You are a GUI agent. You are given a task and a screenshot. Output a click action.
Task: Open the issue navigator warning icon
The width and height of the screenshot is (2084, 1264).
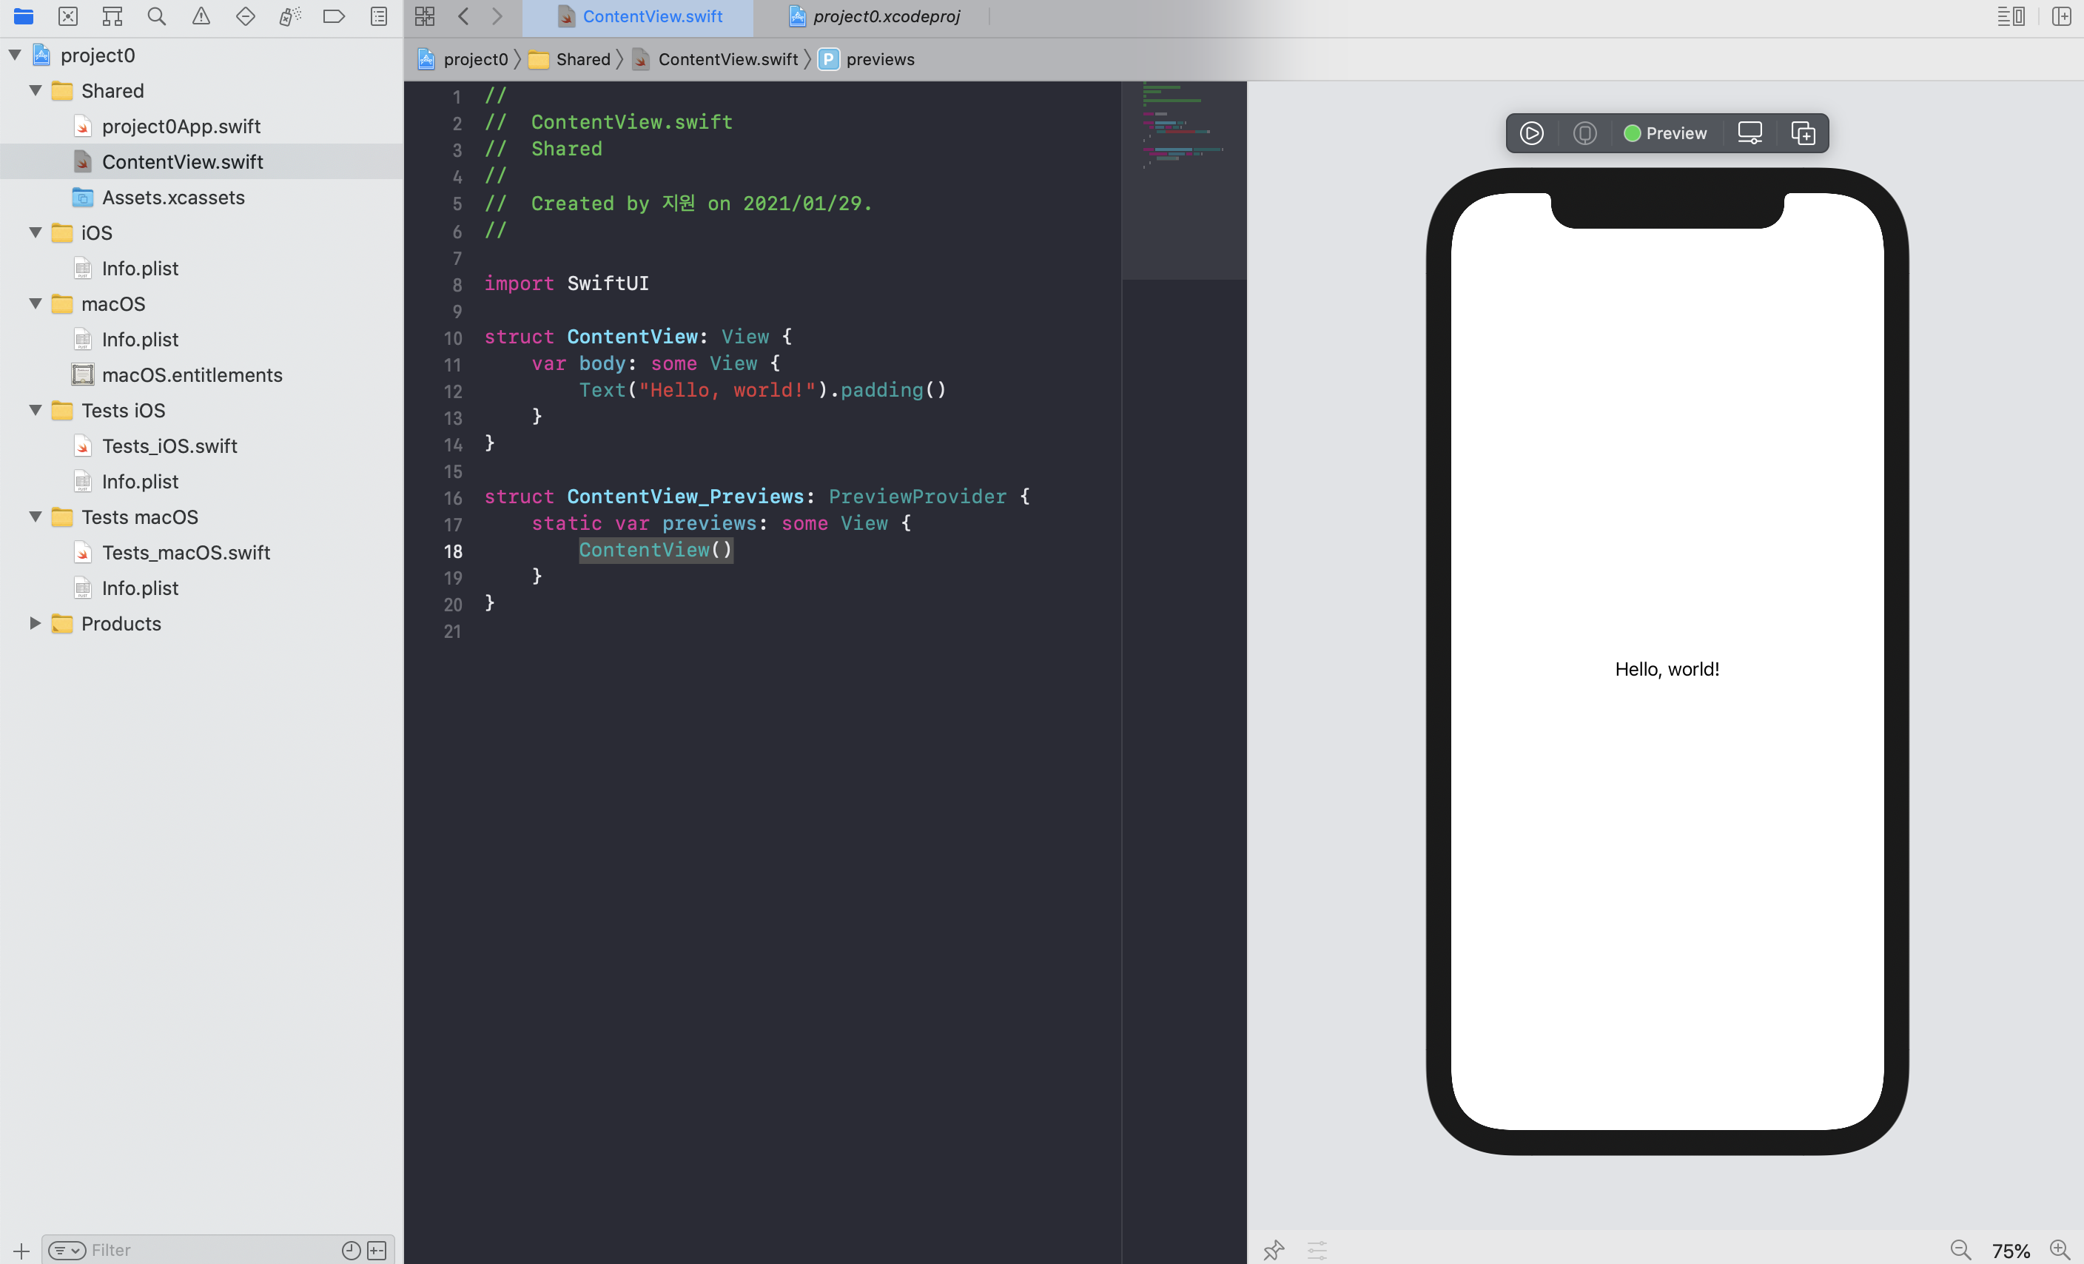pyautogui.click(x=201, y=16)
